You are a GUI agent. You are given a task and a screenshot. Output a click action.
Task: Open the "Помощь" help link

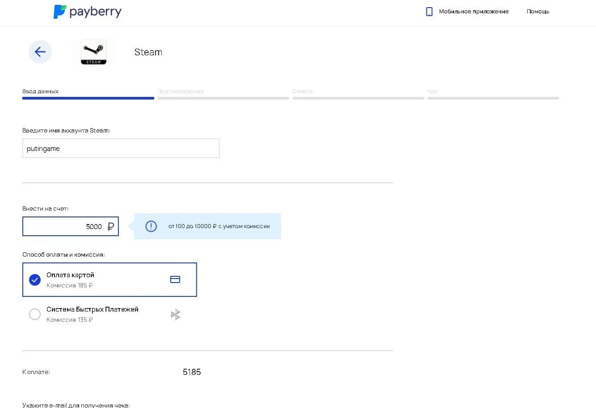click(x=538, y=12)
